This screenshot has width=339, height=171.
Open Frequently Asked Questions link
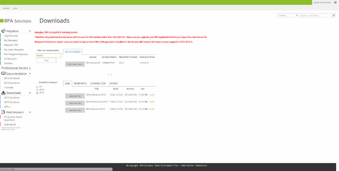(13, 118)
